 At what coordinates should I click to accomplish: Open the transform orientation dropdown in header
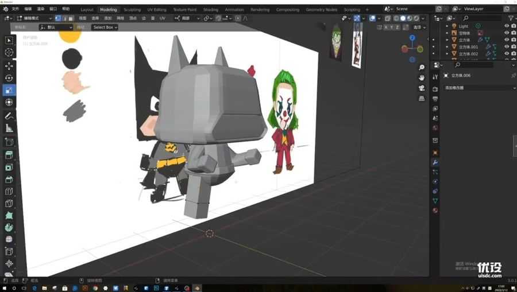click(x=187, y=18)
